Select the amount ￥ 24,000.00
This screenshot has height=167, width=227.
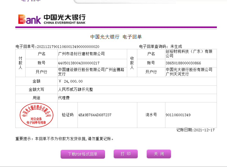click(70, 81)
